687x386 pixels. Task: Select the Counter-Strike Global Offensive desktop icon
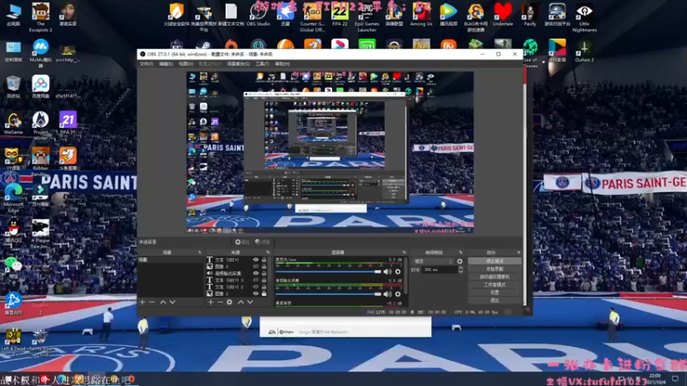coord(312,16)
